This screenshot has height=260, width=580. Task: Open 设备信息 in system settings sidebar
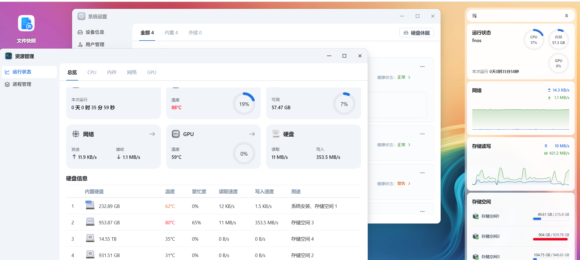pos(95,32)
